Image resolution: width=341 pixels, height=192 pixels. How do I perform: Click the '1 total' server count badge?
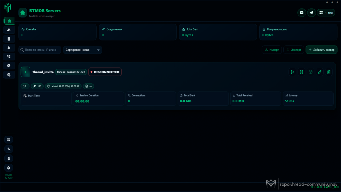point(326,13)
